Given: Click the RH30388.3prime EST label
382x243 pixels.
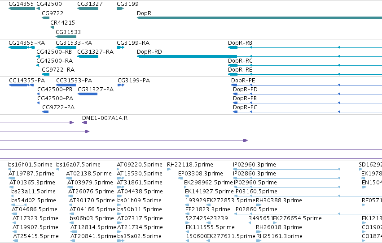Looking at the screenshot, I should (x=279, y=201).
